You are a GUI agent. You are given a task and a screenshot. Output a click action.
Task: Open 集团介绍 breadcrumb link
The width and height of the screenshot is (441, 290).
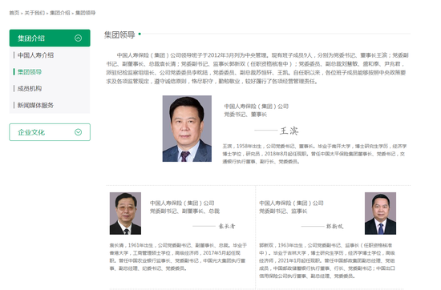pos(60,13)
